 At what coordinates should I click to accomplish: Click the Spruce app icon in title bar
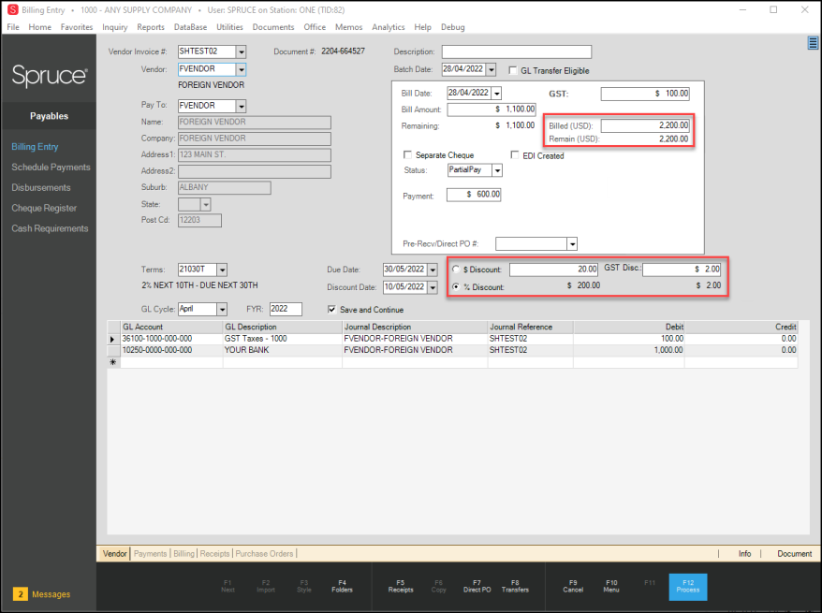click(12, 10)
